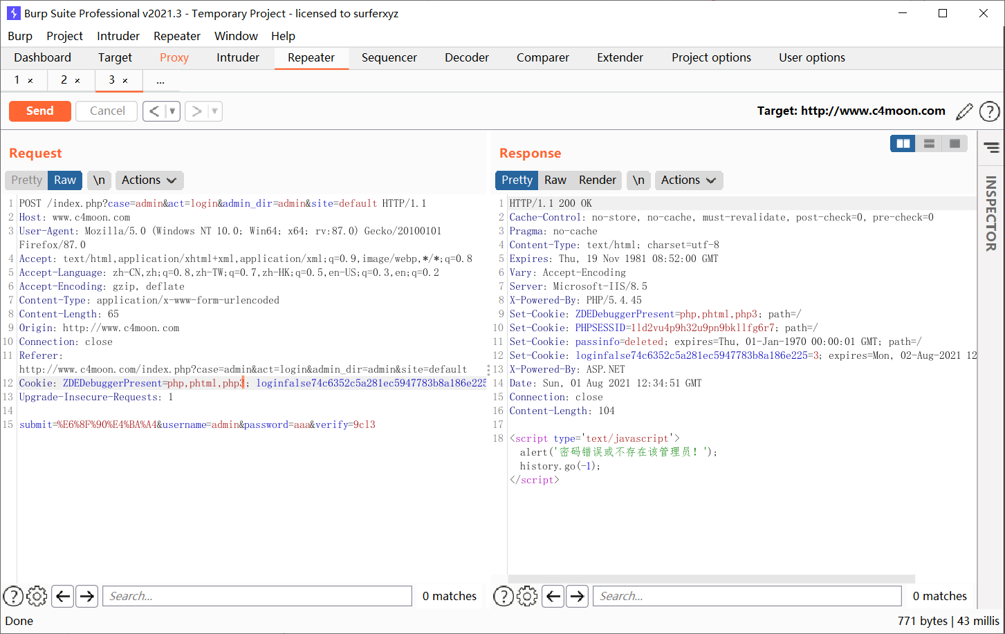The height and width of the screenshot is (634, 1005).
Task: Switch to Target tab
Action: pyautogui.click(x=115, y=58)
